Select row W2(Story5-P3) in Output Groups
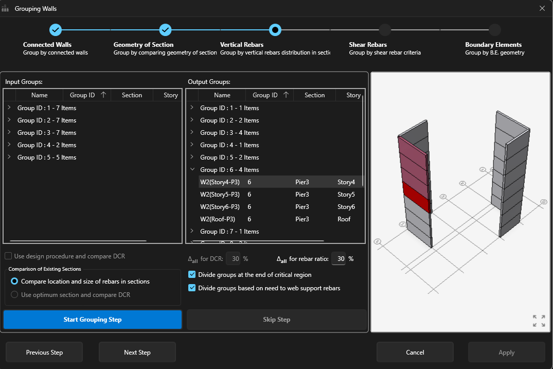The width and height of the screenshot is (553, 369). click(280, 195)
